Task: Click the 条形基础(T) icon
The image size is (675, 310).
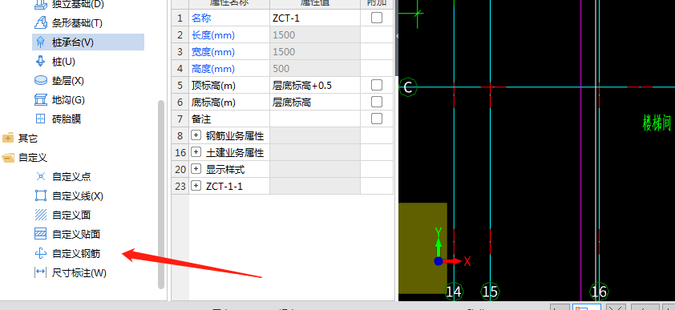Action: pos(40,22)
